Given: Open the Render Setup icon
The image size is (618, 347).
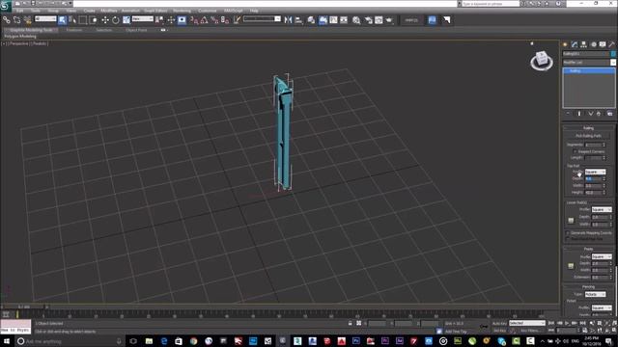Looking at the screenshot, I should click(x=368, y=20).
